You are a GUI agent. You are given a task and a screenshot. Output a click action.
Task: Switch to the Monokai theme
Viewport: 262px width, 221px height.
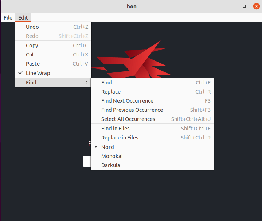tap(112, 156)
